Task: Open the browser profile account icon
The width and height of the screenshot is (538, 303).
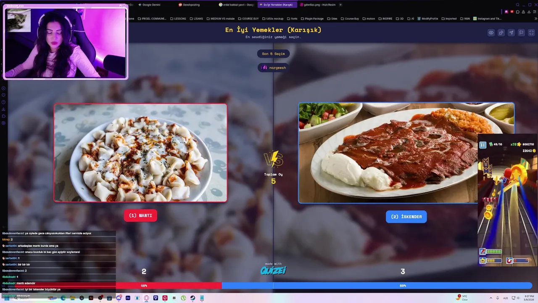Action: [x=523, y=12]
